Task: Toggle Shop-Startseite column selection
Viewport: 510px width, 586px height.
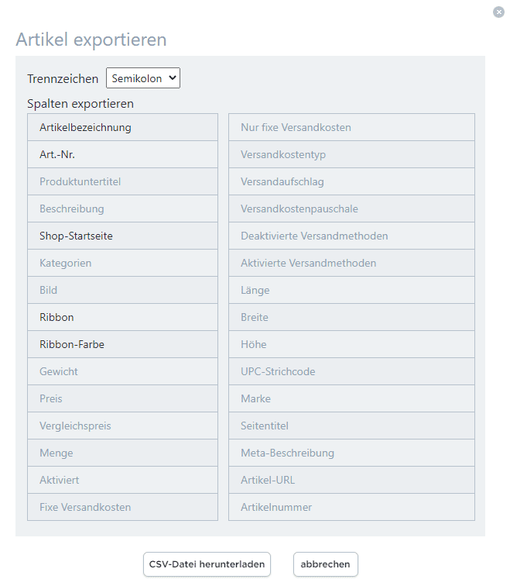Action: click(x=122, y=236)
